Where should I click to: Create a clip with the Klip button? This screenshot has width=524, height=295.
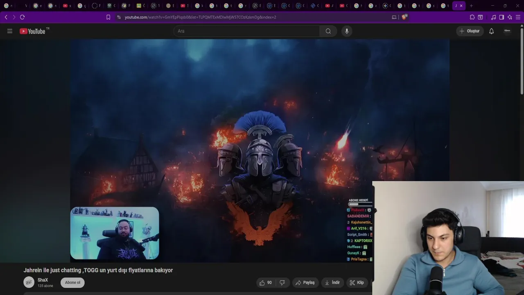pyautogui.click(x=357, y=283)
